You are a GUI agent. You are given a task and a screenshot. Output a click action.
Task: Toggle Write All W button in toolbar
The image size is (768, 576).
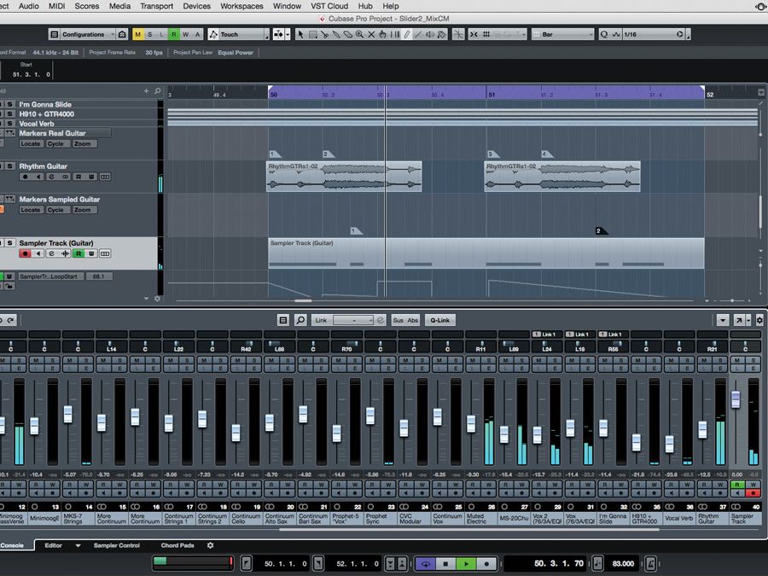click(x=186, y=34)
